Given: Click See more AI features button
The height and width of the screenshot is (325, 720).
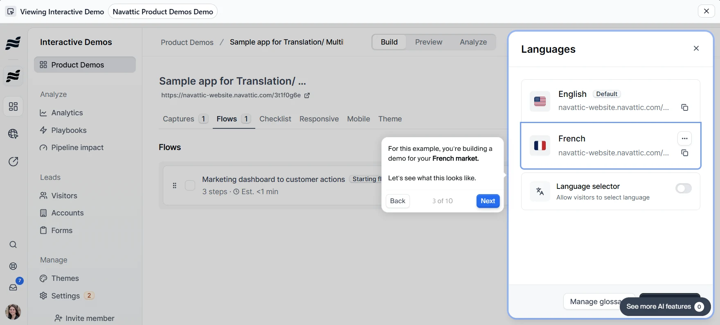Looking at the screenshot, I should coord(665,307).
